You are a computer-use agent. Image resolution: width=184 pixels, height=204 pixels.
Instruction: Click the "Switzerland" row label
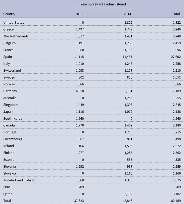click(12, 71)
